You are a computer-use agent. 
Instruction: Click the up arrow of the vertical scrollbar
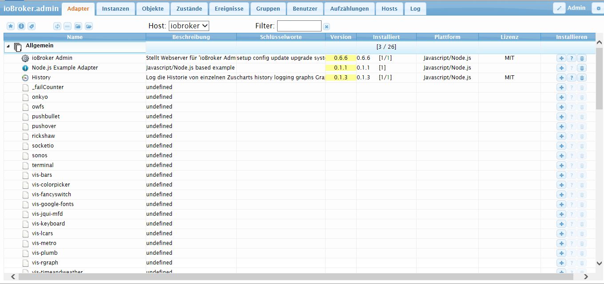[599, 43]
